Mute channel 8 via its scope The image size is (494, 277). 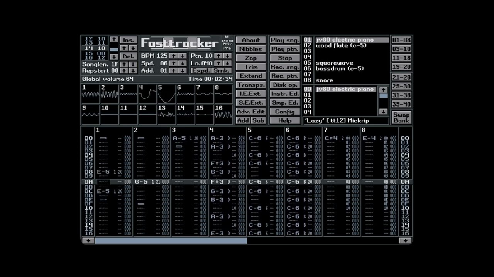click(223, 94)
